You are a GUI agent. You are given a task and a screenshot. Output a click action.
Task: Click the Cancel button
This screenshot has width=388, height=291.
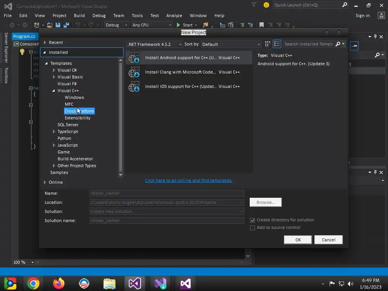tap(329, 240)
